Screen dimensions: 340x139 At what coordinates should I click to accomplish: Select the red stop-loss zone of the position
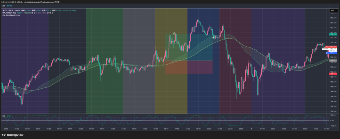[189, 67]
